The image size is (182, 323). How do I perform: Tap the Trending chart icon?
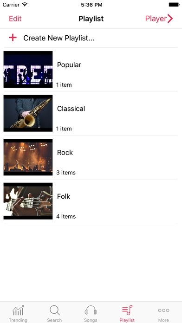(x=18, y=310)
